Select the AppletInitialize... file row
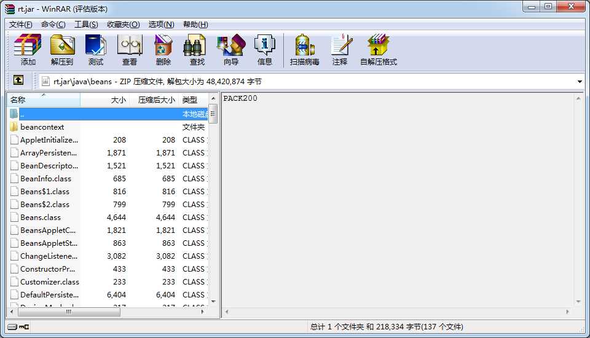Screen dimensions: 590x338 [108, 140]
